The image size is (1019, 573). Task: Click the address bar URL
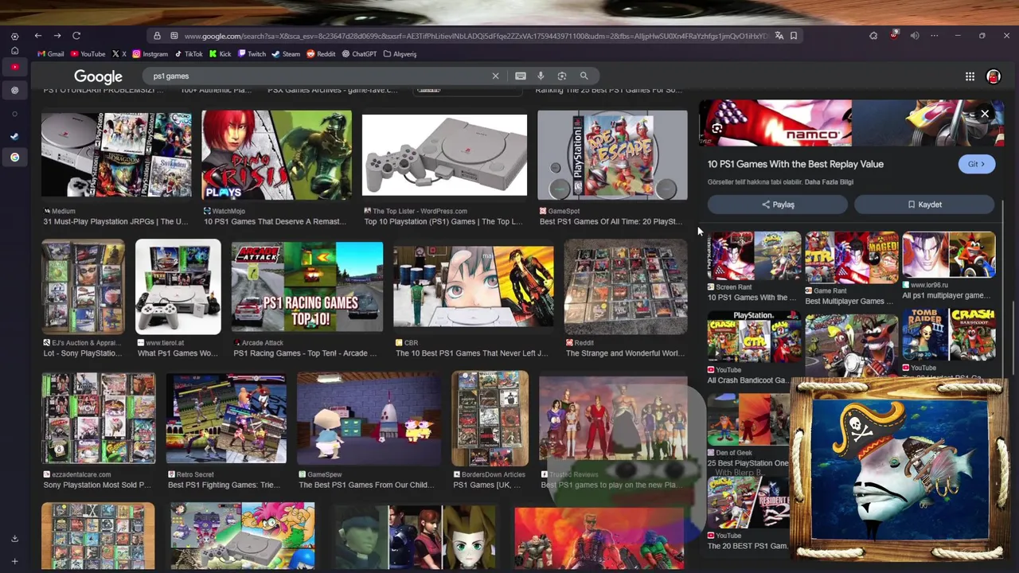pyautogui.click(x=475, y=36)
